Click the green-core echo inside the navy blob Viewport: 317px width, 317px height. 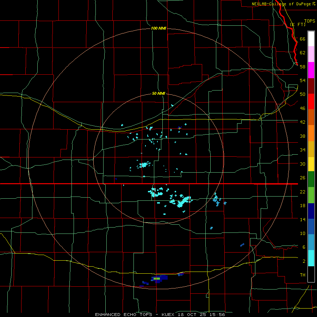tap(157, 279)
